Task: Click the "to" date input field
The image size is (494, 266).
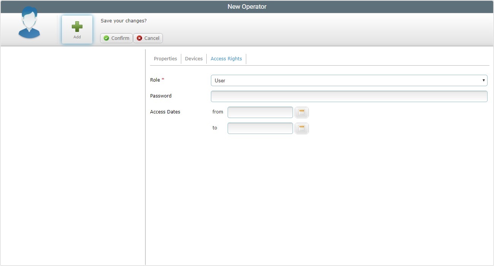Action: pos(260,128)
